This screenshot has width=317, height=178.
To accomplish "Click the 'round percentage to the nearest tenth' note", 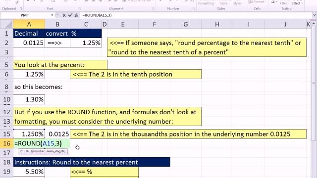I will click(207, 47).
